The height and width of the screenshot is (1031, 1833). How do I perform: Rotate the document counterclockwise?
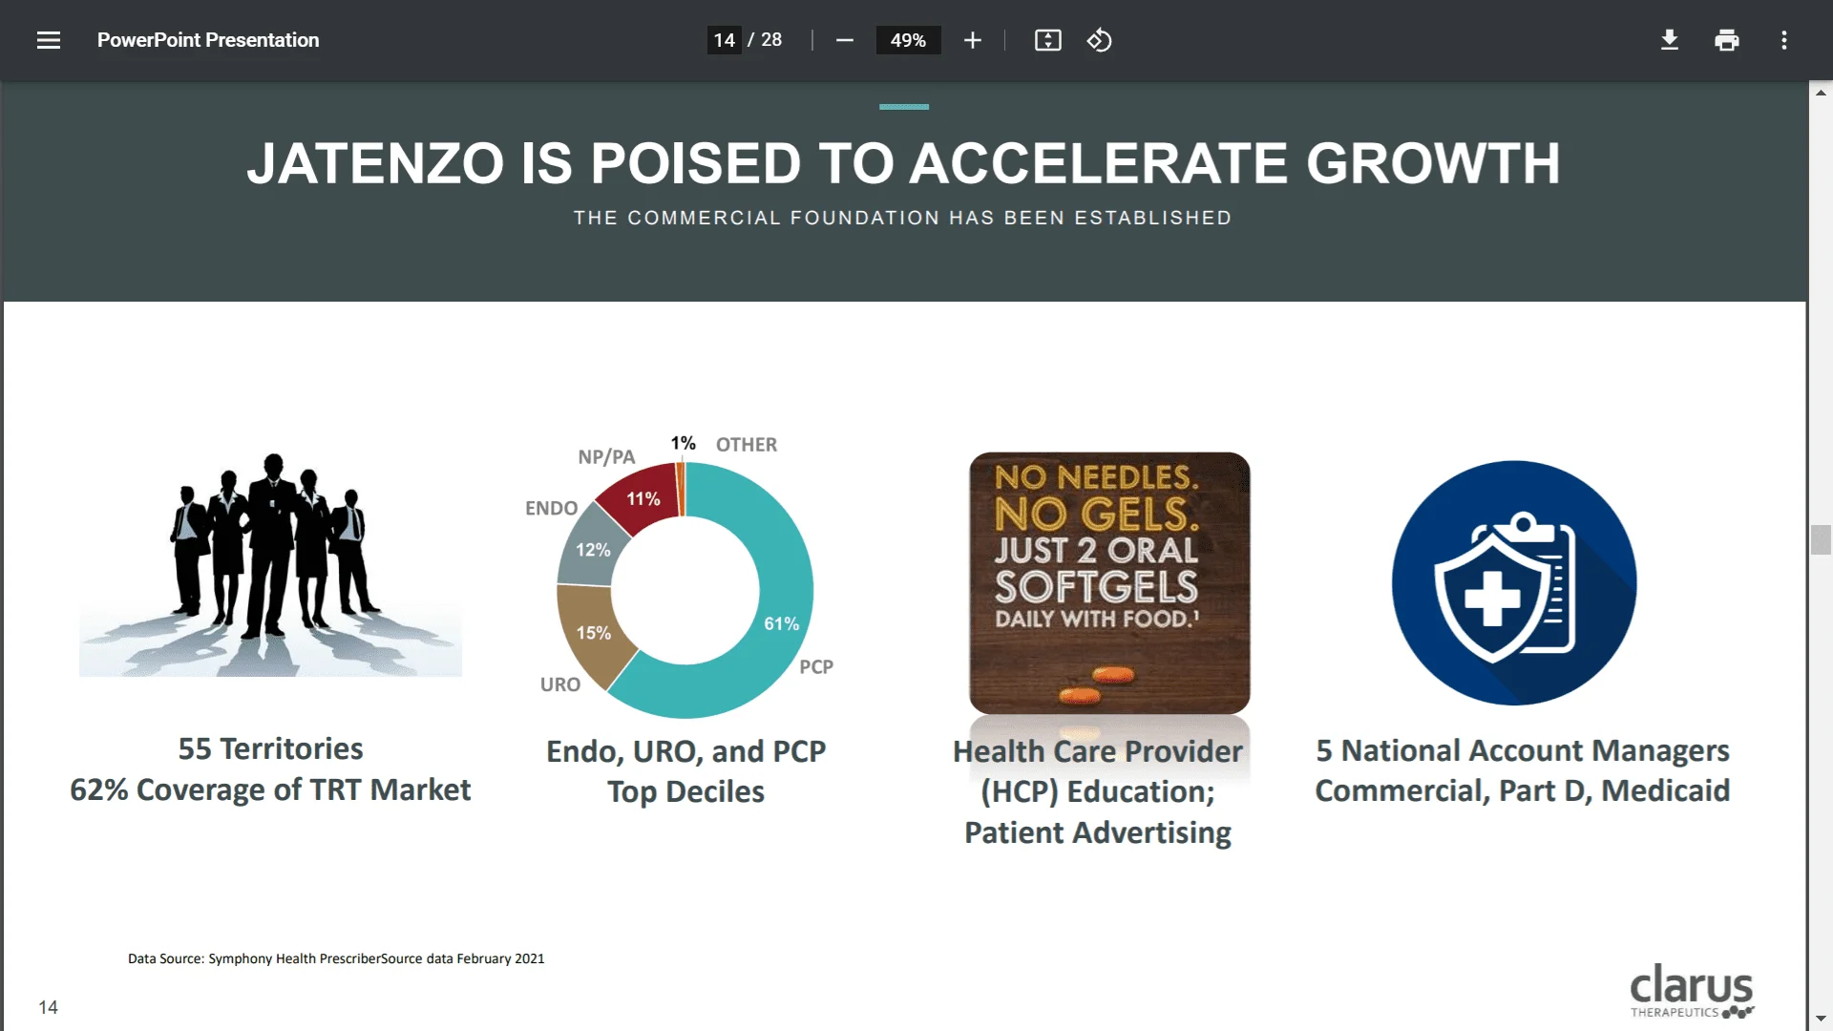tap(1099, 40)
